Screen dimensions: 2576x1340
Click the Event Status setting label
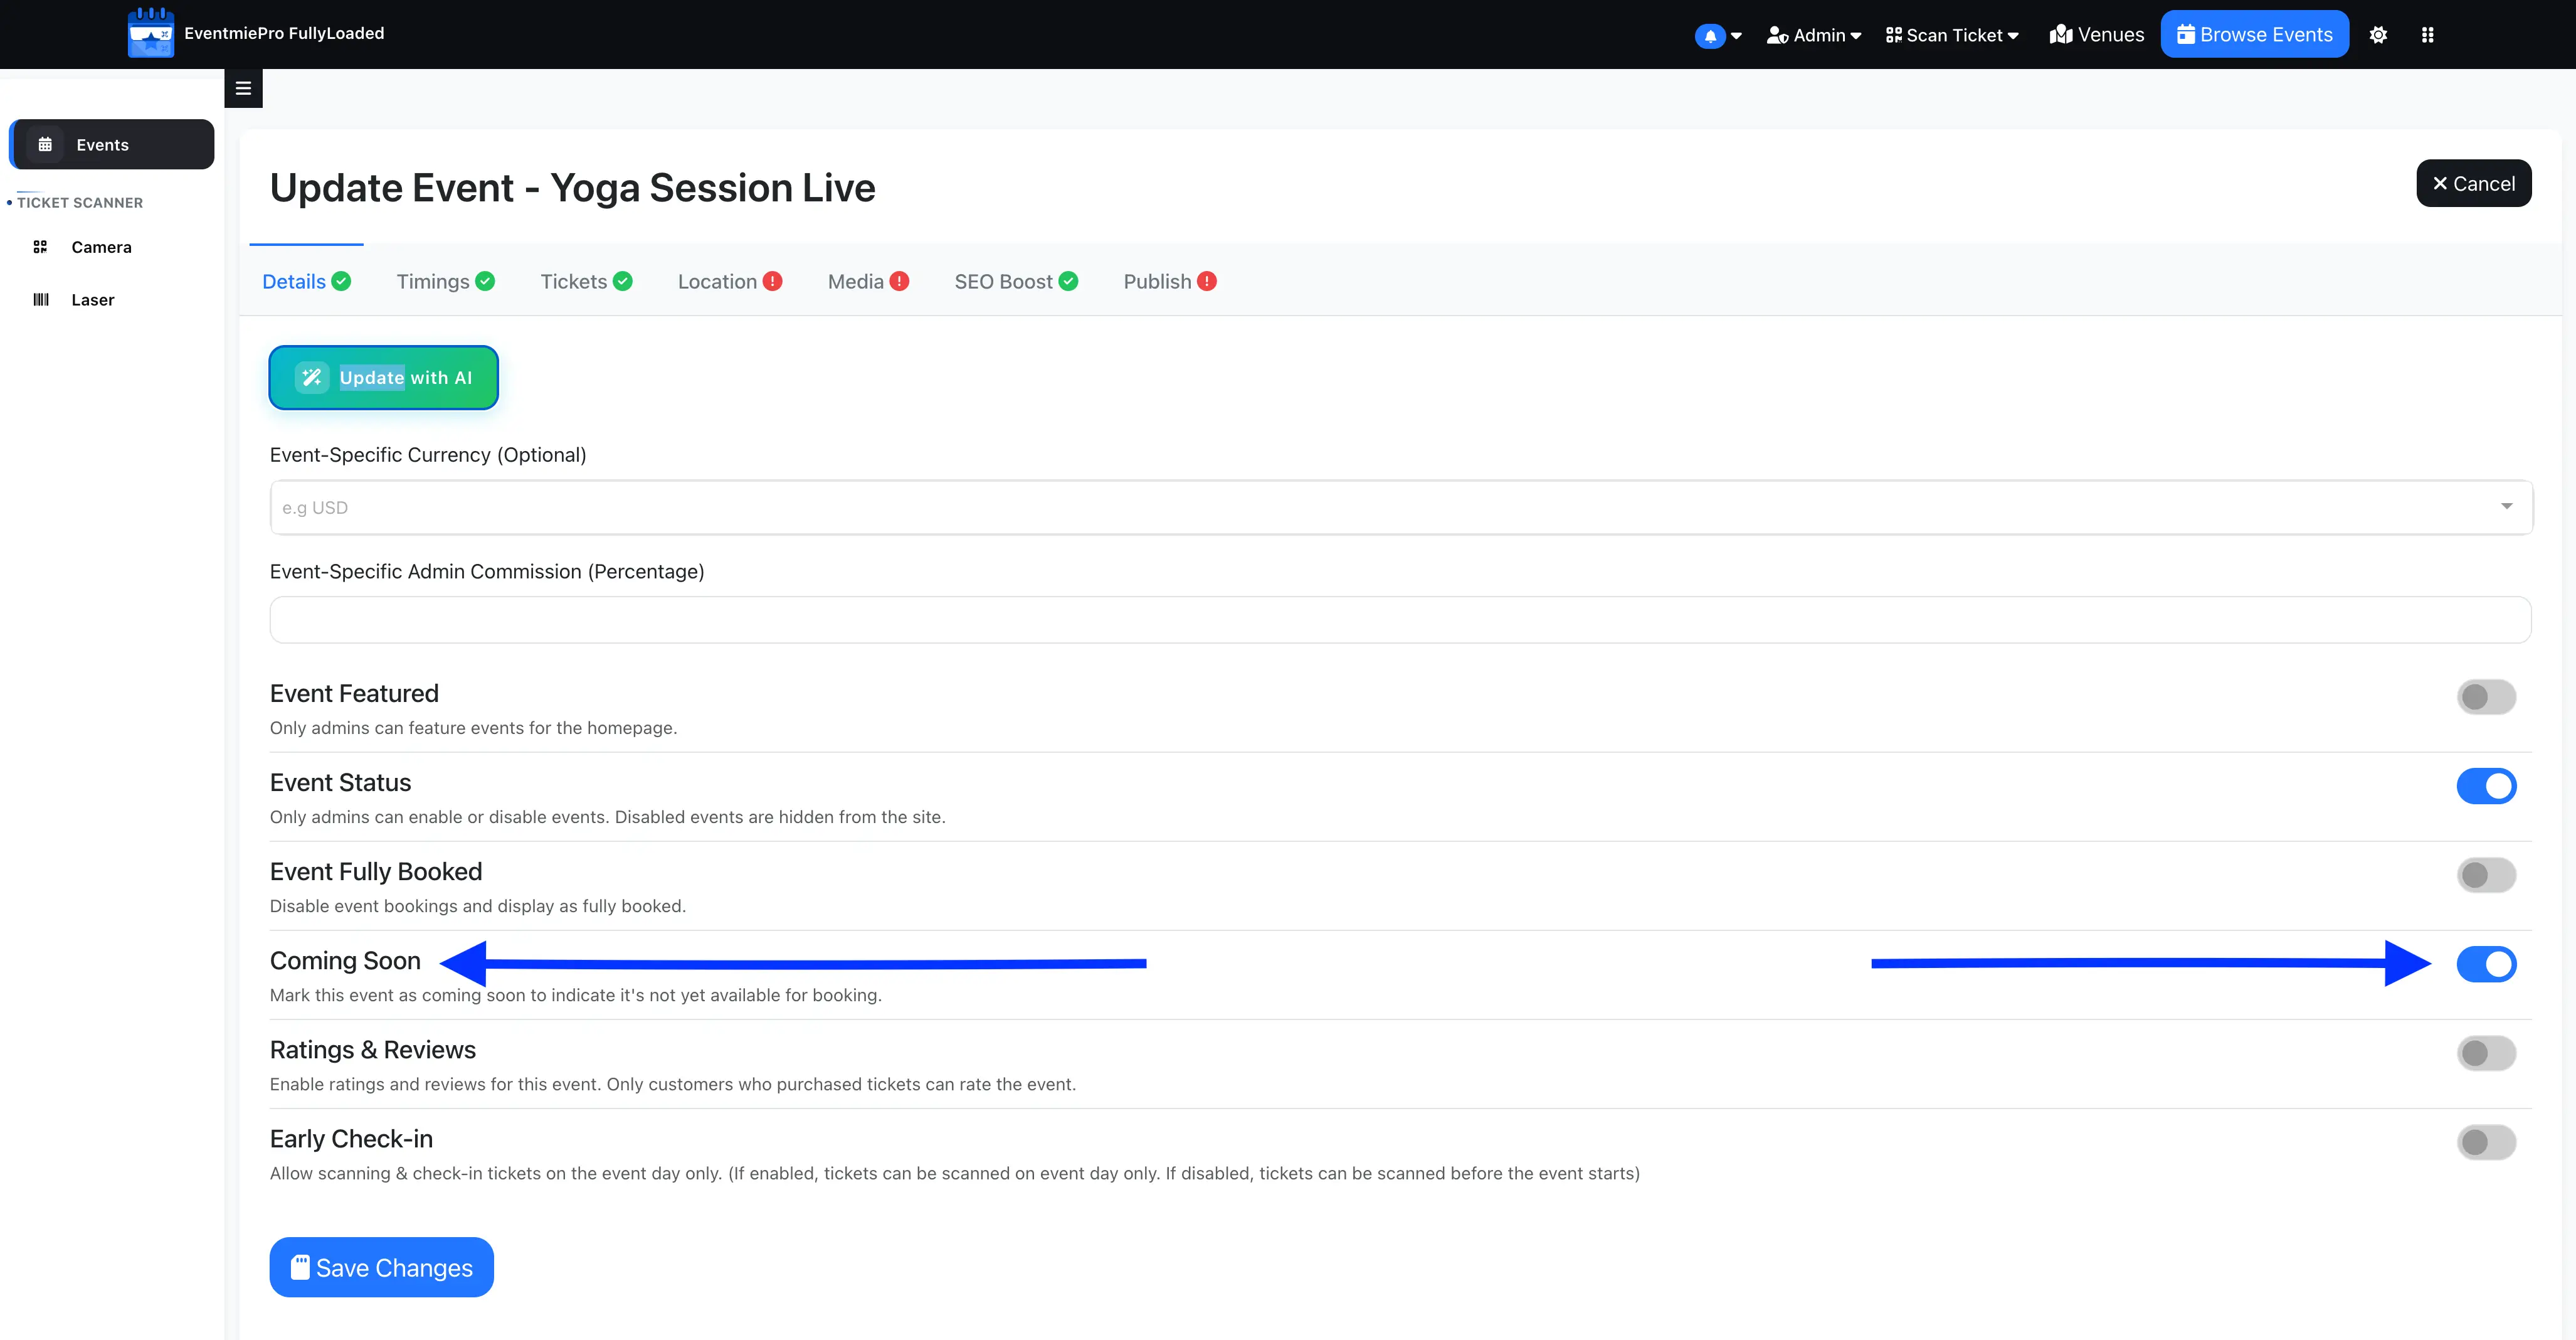click(340, 782)
